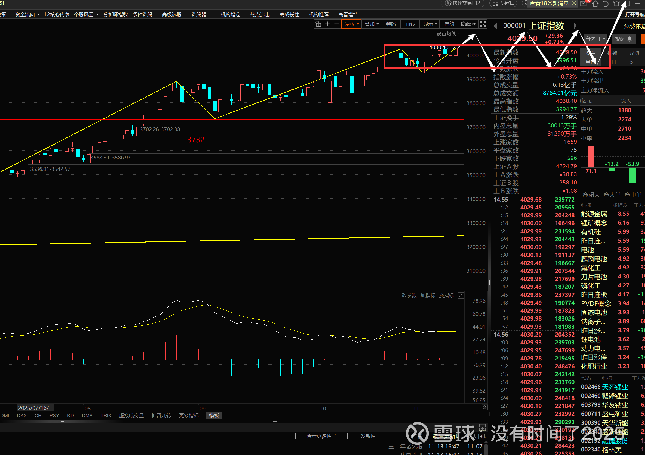The image size is (645, 455).
Task: Toggle 简约 simple mode
Action: [x=449, y=24]
